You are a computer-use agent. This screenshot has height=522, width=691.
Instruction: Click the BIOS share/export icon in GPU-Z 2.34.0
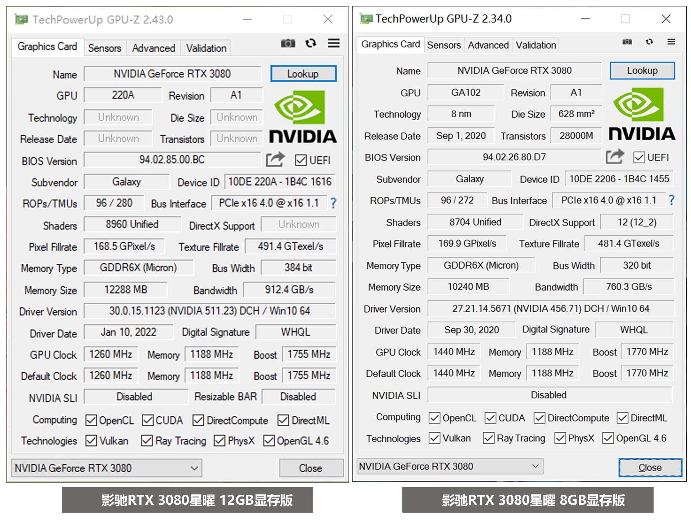(615, 156)
